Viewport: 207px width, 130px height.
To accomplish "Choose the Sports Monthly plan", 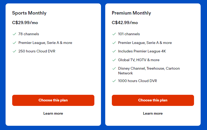I will [53, 100].
